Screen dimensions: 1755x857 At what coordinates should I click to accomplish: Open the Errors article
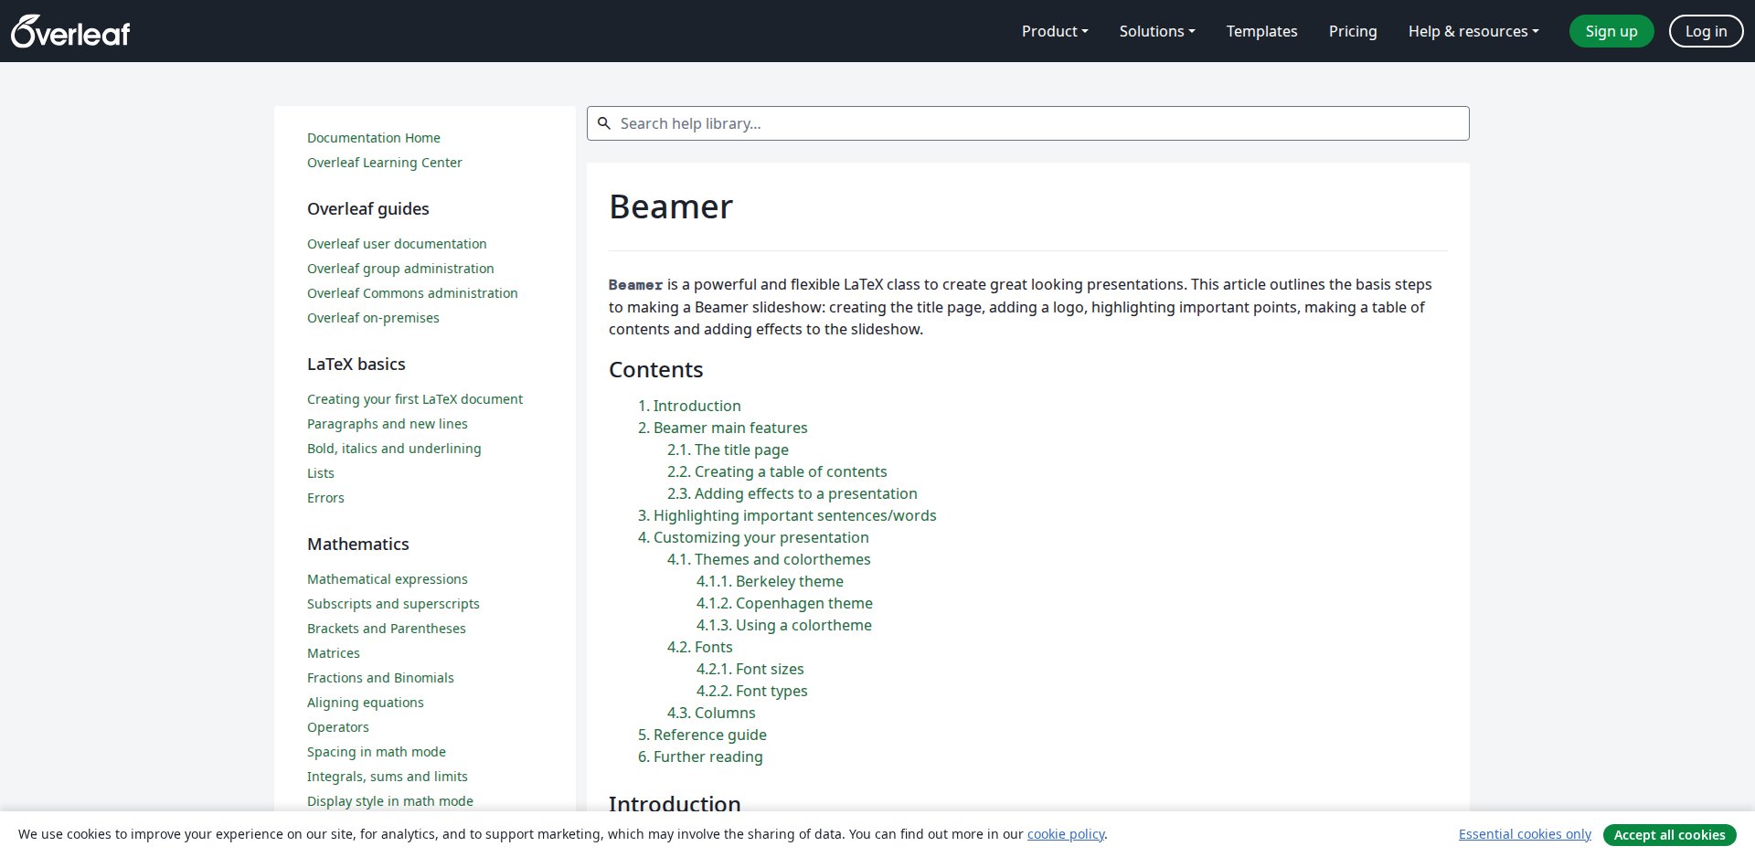tap(325, 498)
